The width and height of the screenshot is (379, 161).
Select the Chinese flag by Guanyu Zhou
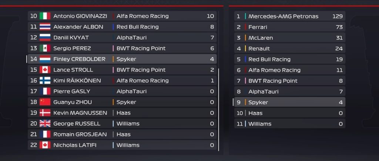point(45,102)
